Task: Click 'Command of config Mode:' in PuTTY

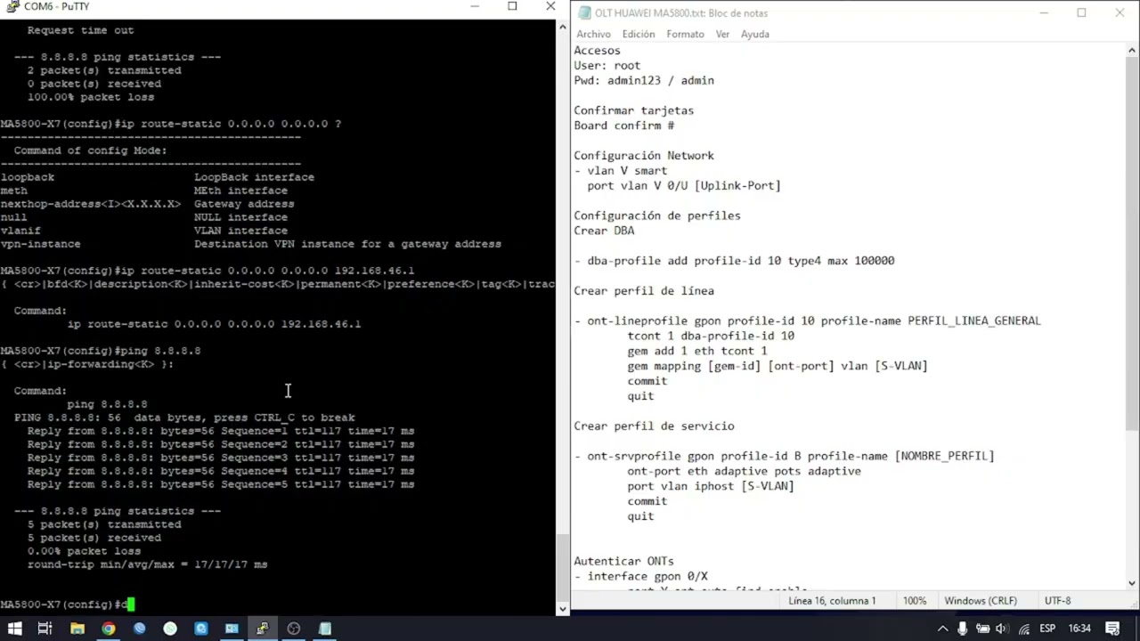Action: tap(90, 150)
